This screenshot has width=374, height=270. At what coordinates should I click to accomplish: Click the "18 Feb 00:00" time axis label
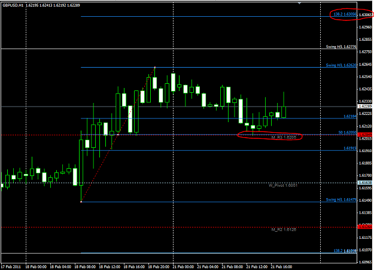36,266
